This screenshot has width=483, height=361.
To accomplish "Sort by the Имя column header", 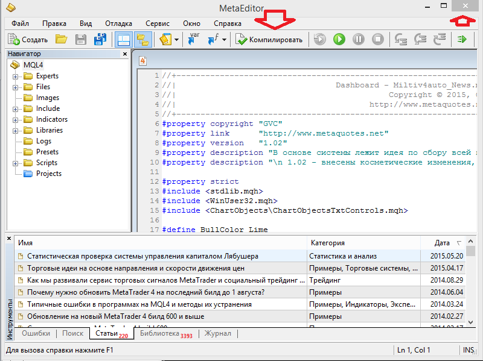I will point(161,243).
